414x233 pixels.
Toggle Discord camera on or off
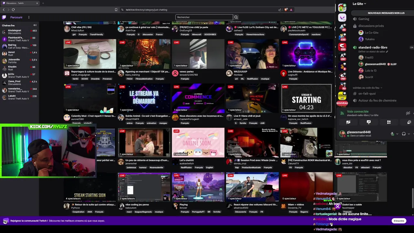click(x=348, y=122)
